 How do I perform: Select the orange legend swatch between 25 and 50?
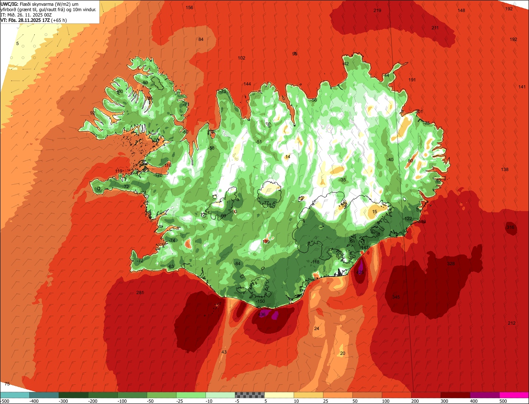tap(338, 395)
